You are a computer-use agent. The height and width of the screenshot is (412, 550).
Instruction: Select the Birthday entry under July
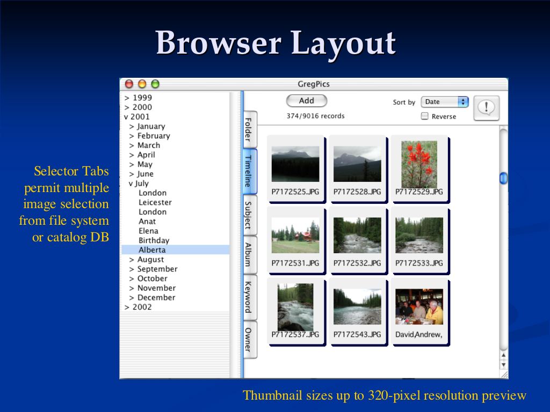click(154, 240)
